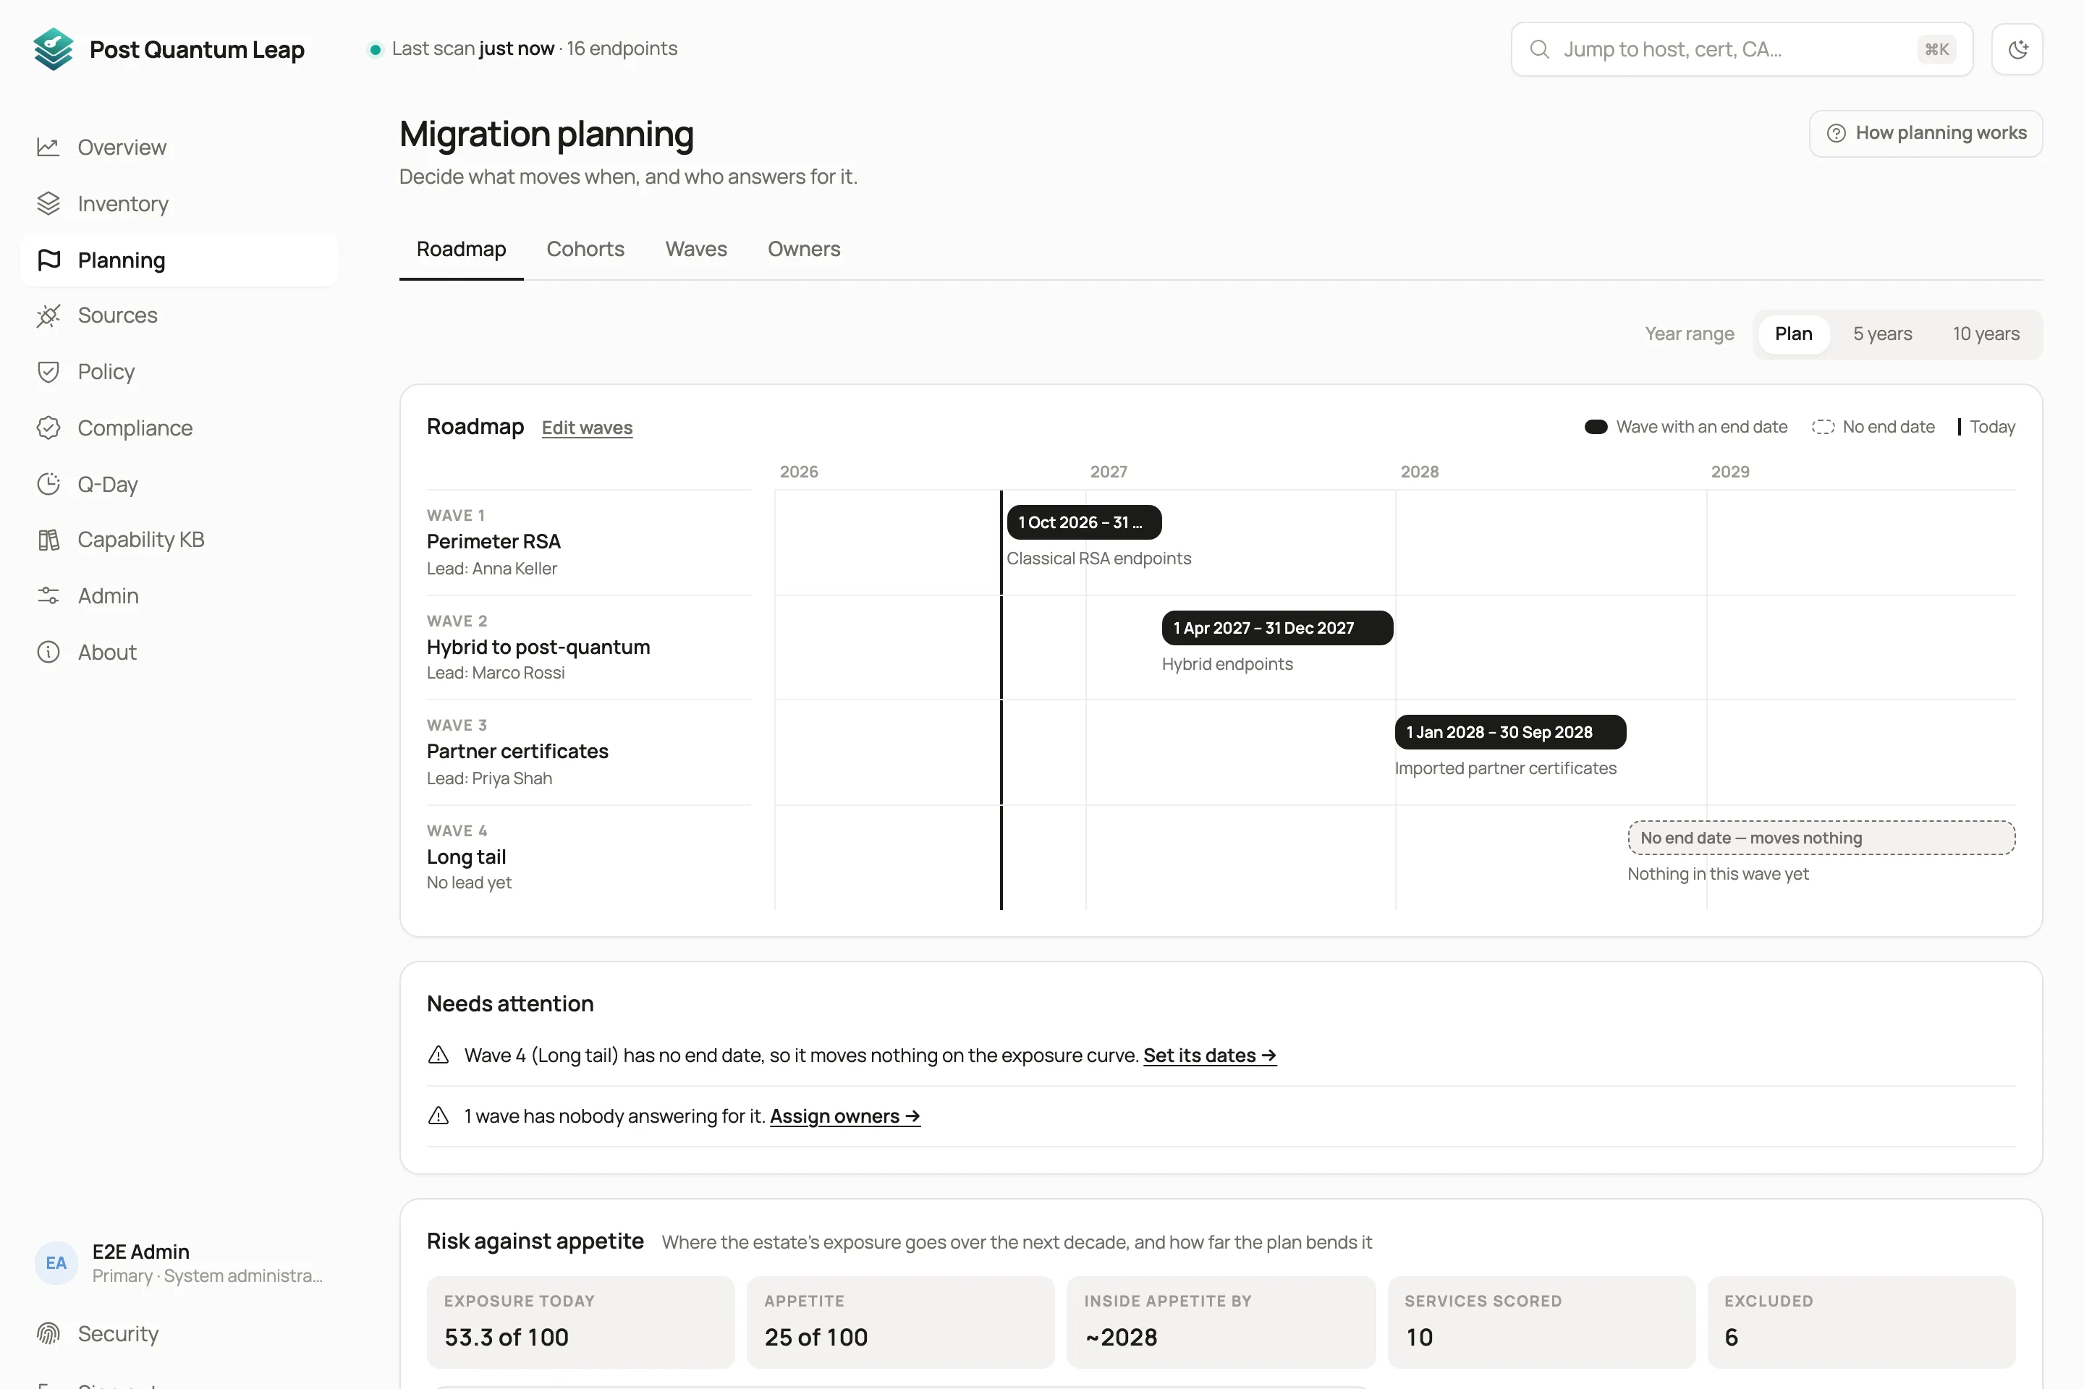The height and width of the screenshot is (1389, 2084).
Task: Open the Sources plug icon
Action: click(48, 315)
